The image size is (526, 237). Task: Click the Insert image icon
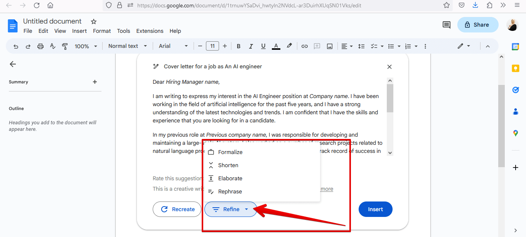(x=330, y=46)
